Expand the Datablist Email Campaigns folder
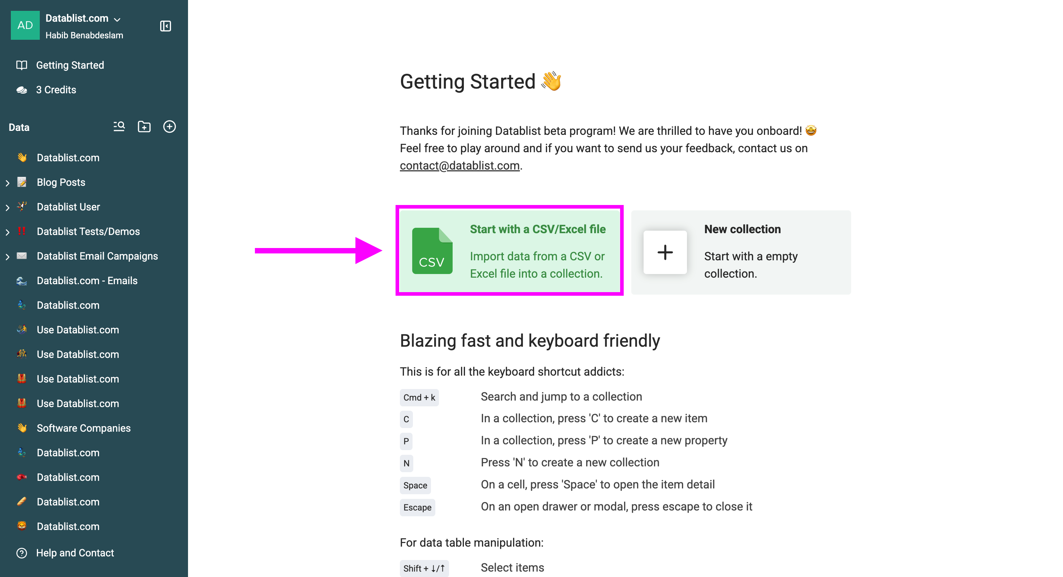Screen dimensions: 1063x577 8,257
